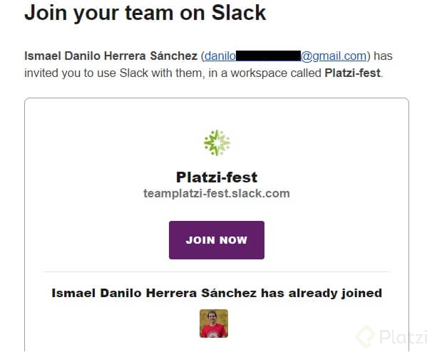
Task: Click the Join your team on Slack heading
Action: (x=145, y=13)
